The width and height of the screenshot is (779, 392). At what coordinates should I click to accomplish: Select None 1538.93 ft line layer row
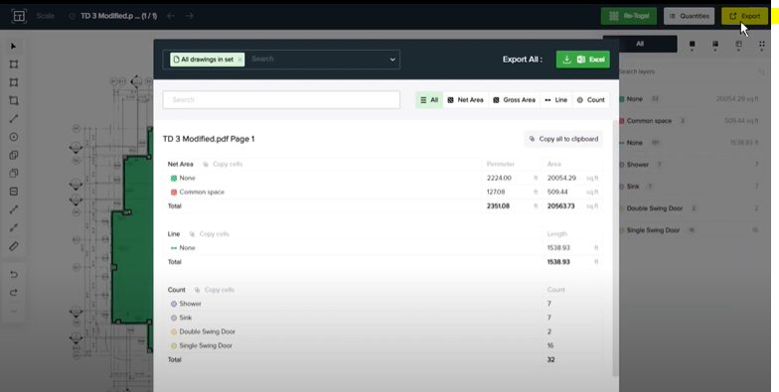689,143
